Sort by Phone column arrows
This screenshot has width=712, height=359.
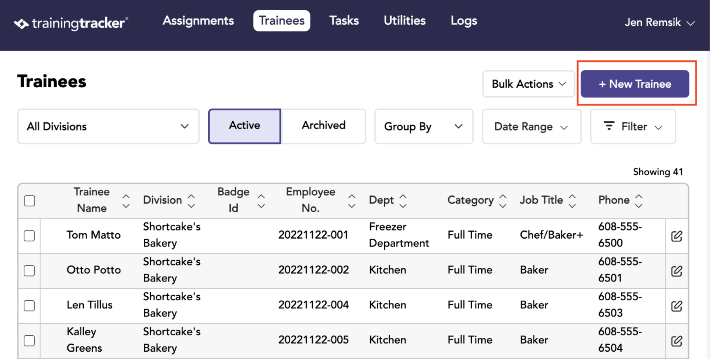(x=639, y=201)
